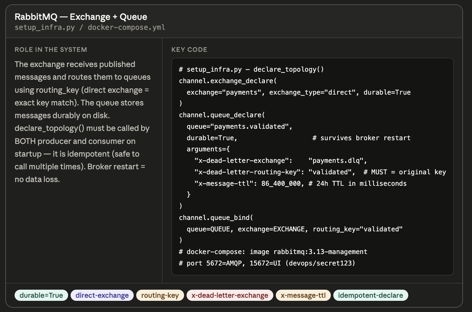Image resolution: width=472 pixels, height=312 pixels.
Task: Click the code line with exchange_type="direct"
Action: pyautogui.click(x=298, y=92)
